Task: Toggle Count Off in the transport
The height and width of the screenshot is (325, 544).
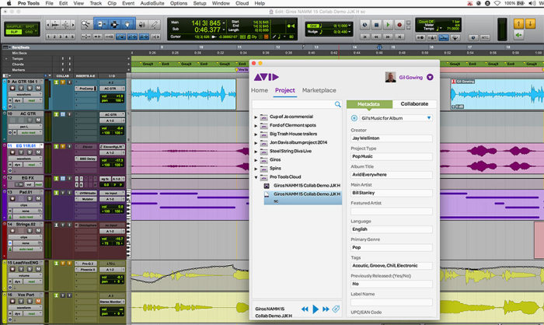Action: (x=427, y=22)
